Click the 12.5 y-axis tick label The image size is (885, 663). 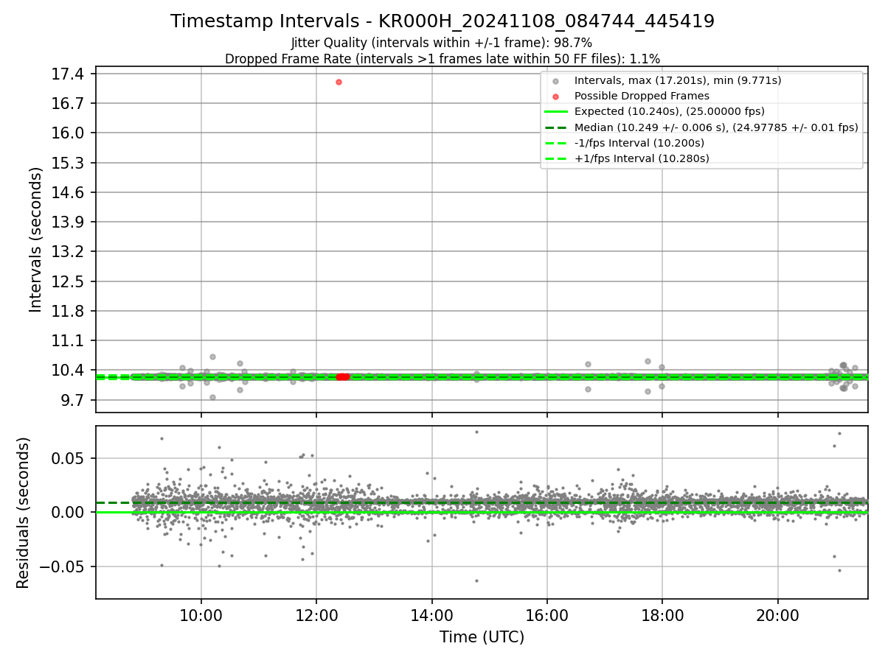pos(69,281)
